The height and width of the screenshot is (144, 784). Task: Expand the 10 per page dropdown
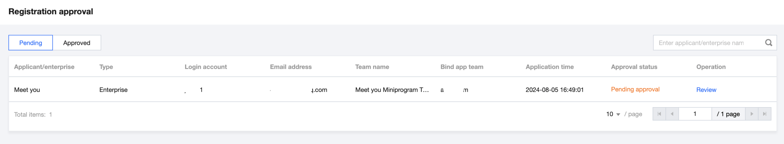(613, 114)
